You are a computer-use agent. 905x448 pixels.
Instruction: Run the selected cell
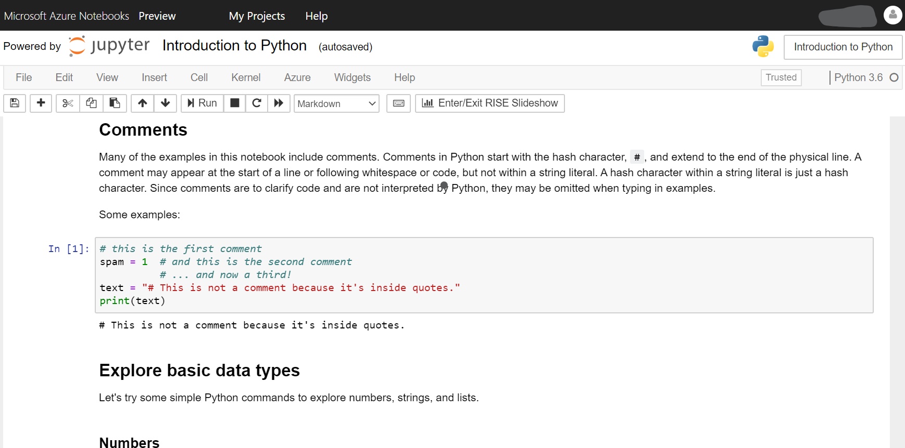(202, 103)
